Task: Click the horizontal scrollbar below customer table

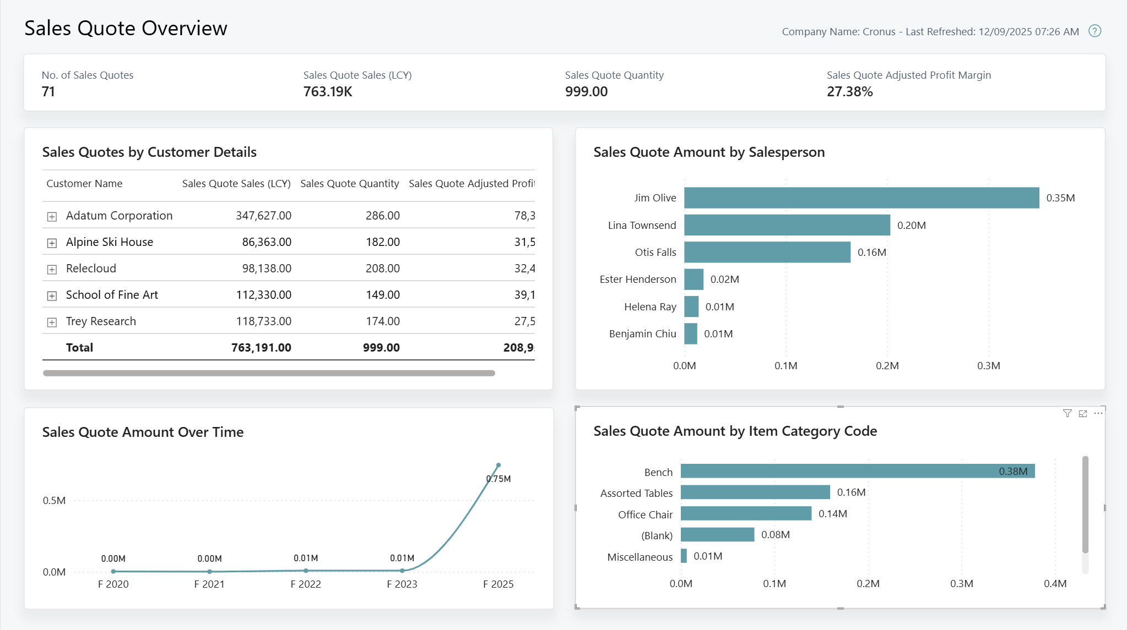Action: [x=268, y=373]
